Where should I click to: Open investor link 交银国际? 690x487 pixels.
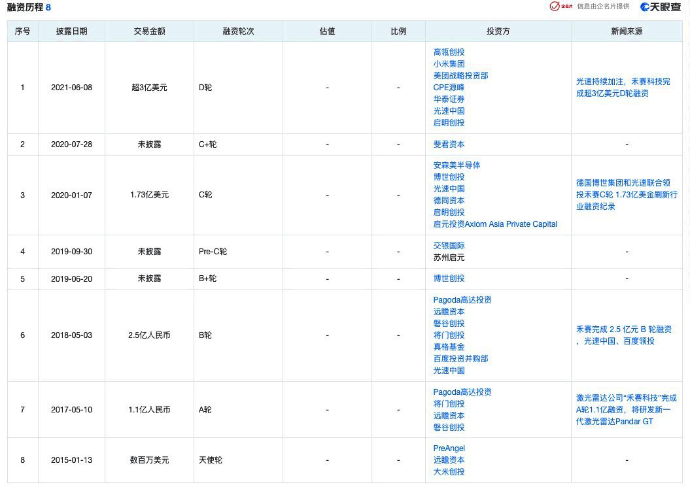tap(449, 246)
